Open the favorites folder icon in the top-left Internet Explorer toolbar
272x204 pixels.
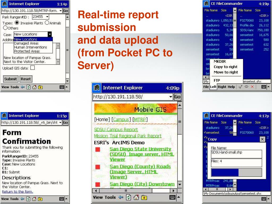(x=40, y=87)
